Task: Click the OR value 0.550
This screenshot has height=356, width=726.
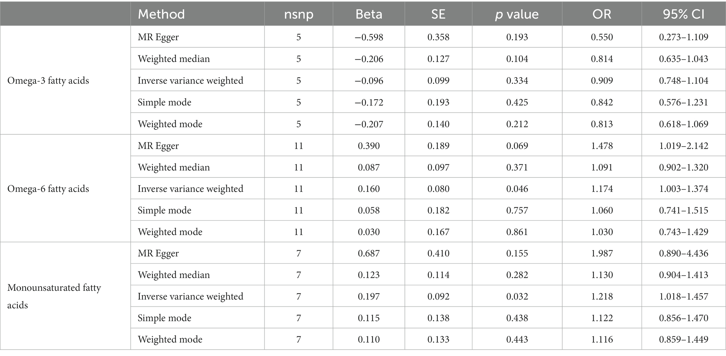Action: [x=602, y=37]
